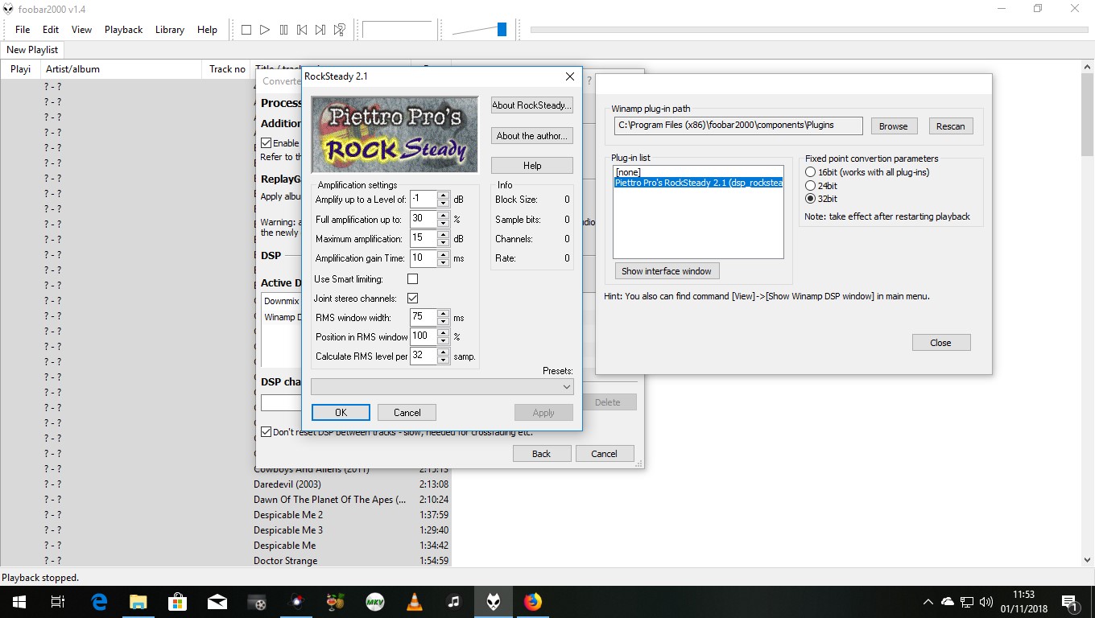Click the Stop playback toolbar icon
The width and height of the screenshot is (1095, 618).
pyautogui.click(x=246, y=30)
